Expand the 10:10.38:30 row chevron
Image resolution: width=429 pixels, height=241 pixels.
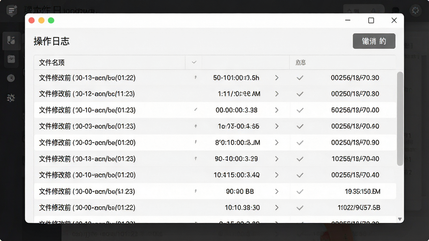(x=277, y=208)
